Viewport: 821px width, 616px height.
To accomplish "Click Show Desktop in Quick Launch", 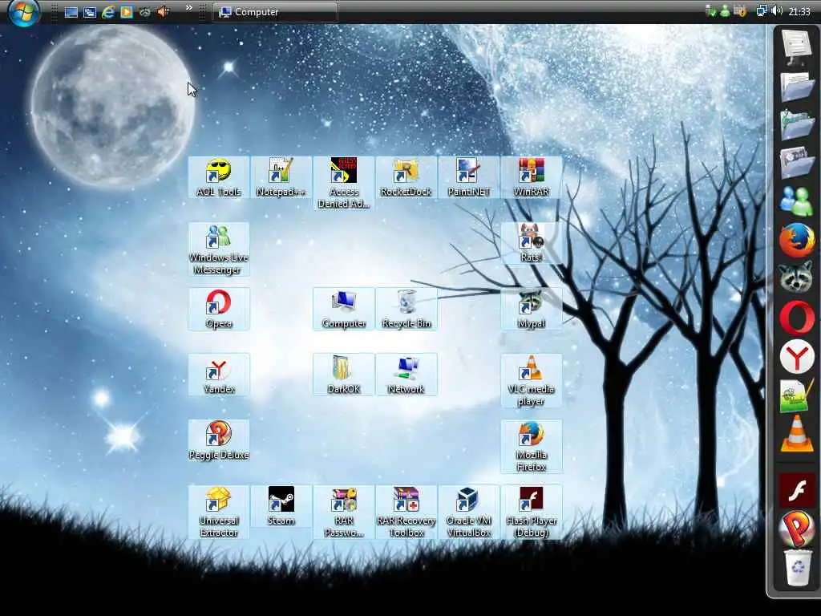I will 71,12.
